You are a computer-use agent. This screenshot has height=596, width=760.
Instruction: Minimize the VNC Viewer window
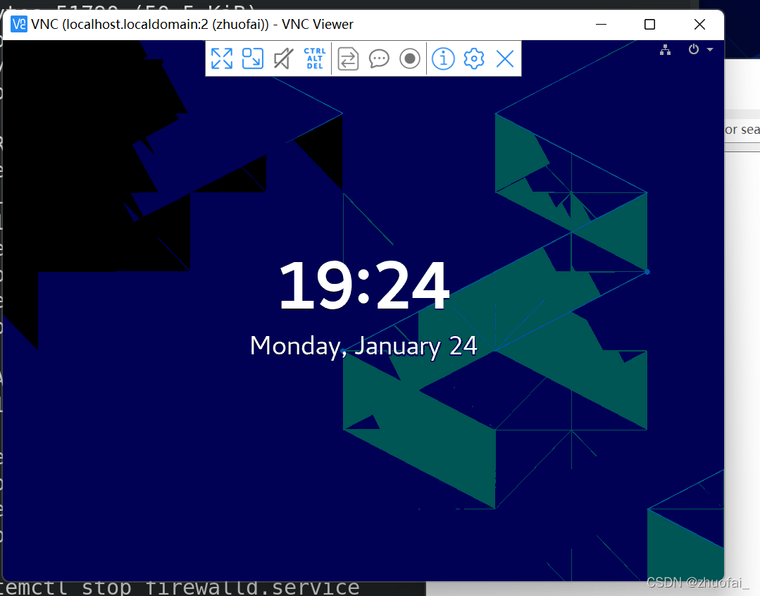[601, 24]
